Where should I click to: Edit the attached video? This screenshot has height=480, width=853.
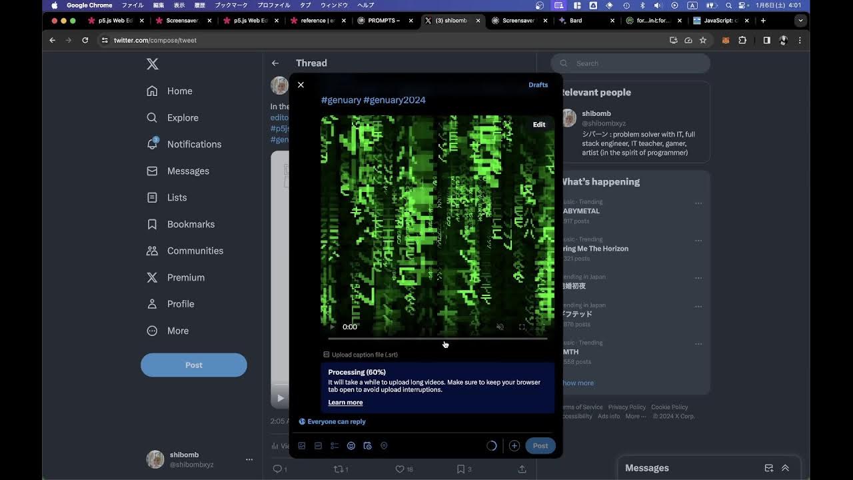[539, 125]
